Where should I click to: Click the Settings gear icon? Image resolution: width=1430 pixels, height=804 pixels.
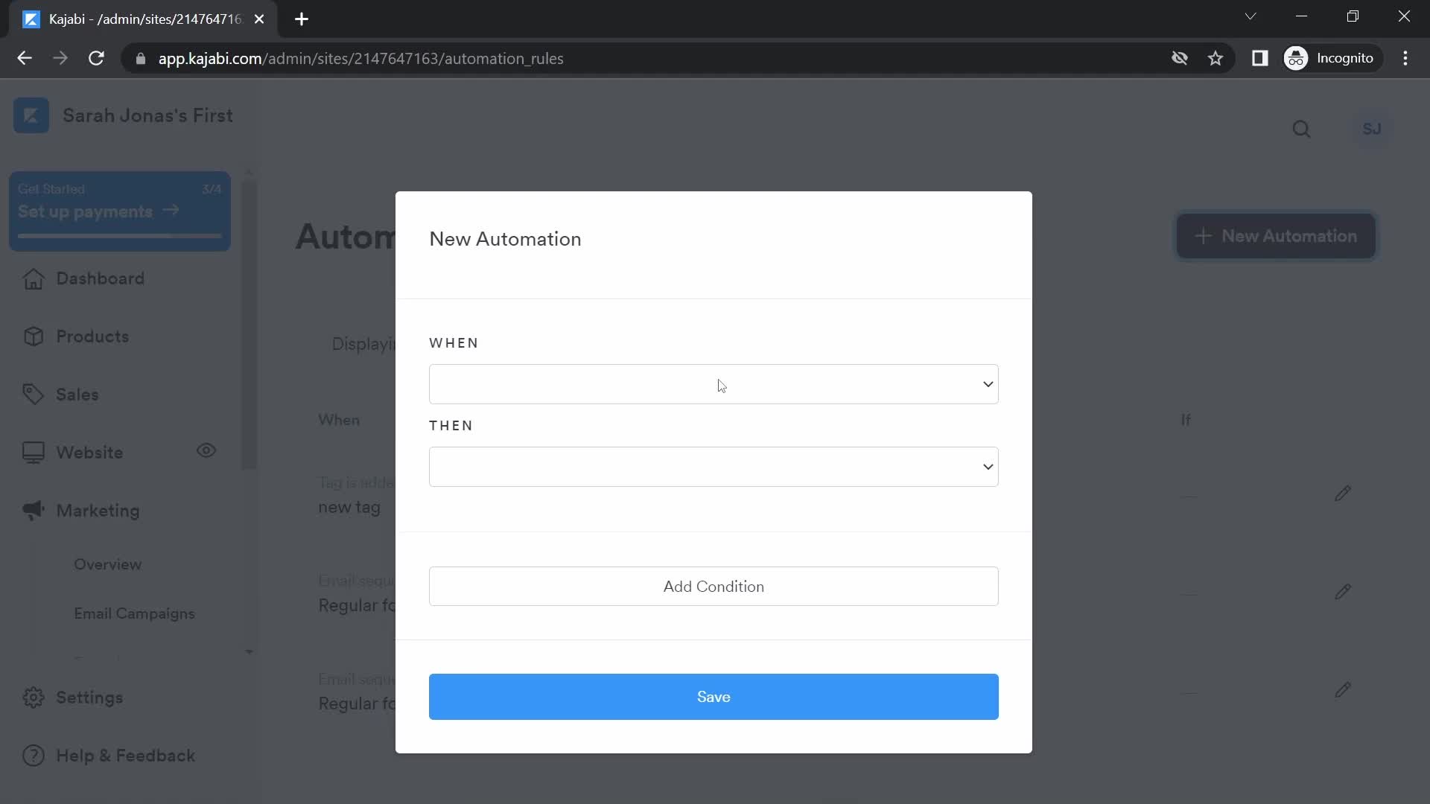click(x=34, y=698)
